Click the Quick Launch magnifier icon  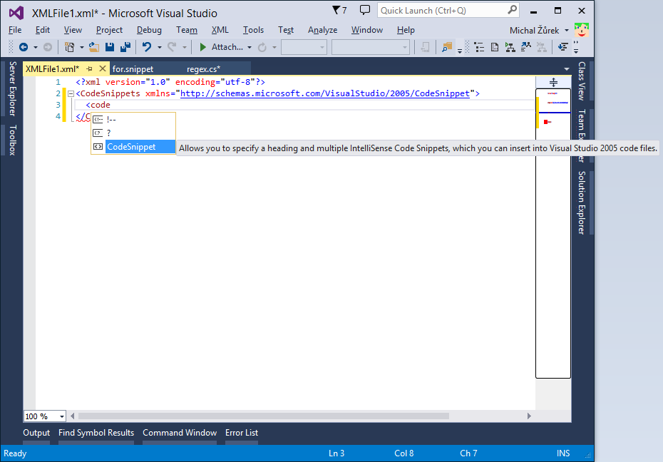[513, 10]
